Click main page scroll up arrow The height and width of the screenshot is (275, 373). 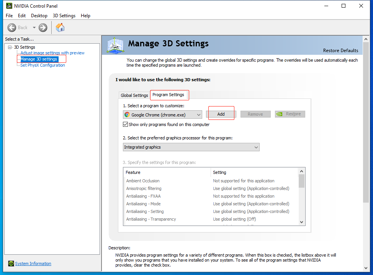[x=366, y=39]
